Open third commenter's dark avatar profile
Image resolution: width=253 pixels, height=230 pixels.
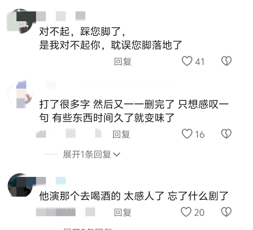pyautogui.click(x=20, y=185)
